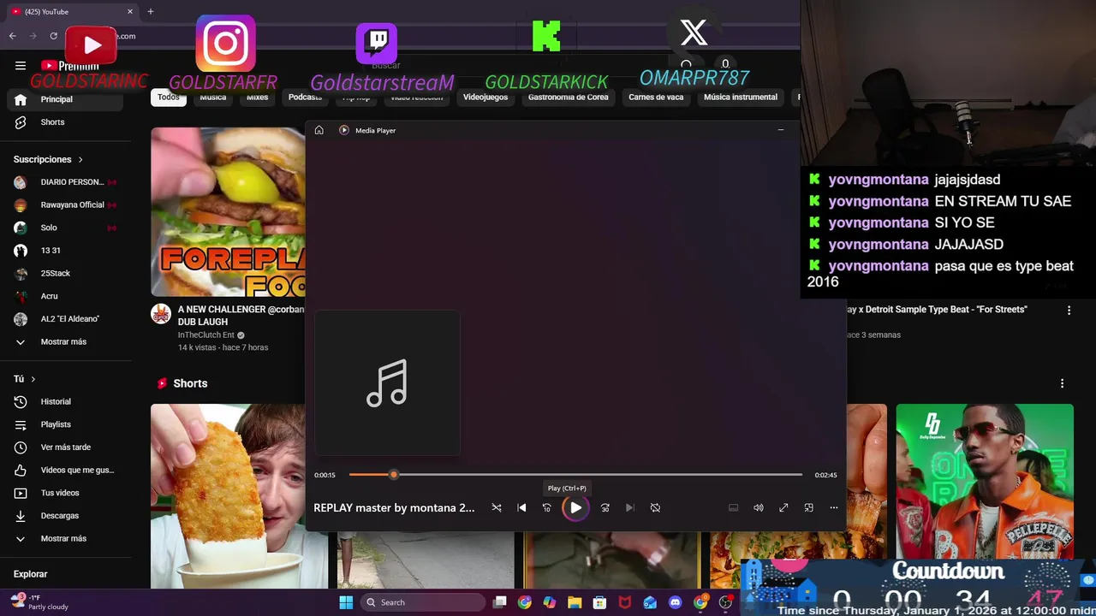Image resolution: width=1096 pixels, height=616 pixels.
Task: Select the Gastronomía de Corea chip
Action: [569, 97]
